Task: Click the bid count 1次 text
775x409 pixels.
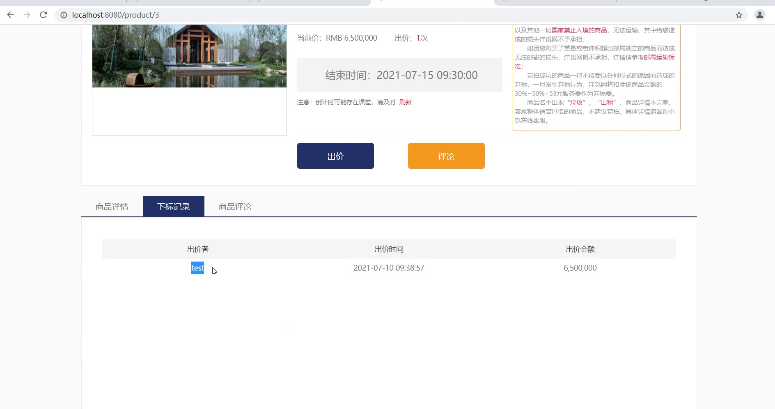Action: pyautogui.click(x=422, y=38)
